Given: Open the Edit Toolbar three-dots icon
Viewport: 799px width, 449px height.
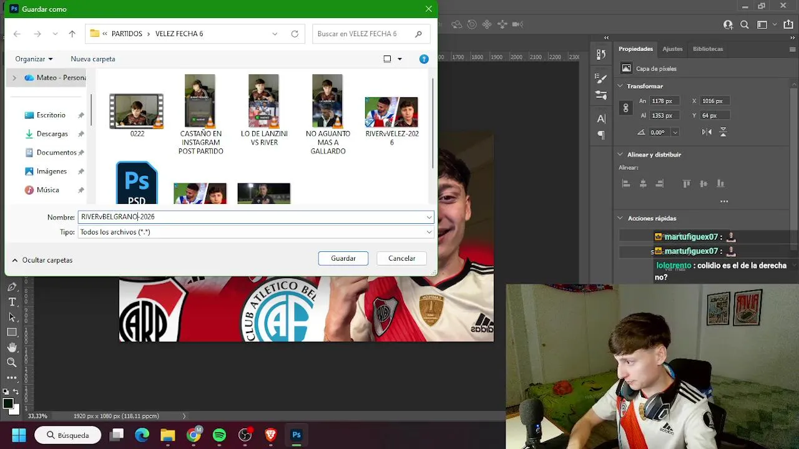Looking at the screenshot, I should 12,377.
